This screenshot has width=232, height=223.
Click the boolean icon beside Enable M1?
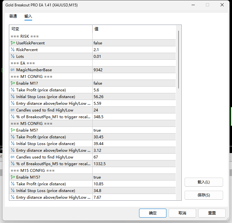click(x=13, y=83)
